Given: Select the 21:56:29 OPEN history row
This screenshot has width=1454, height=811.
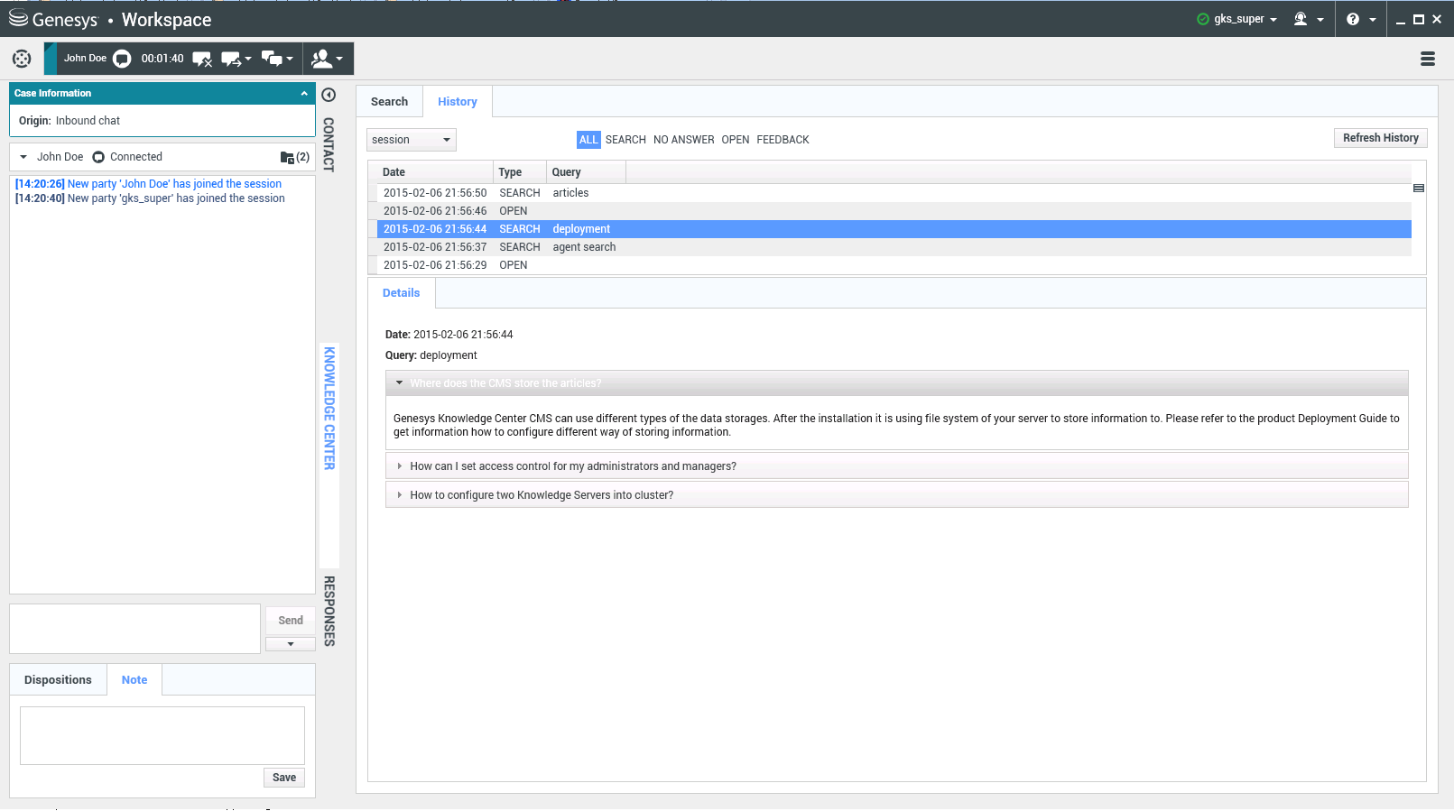Looking at the screenshot, I should (x=894, y=265).
